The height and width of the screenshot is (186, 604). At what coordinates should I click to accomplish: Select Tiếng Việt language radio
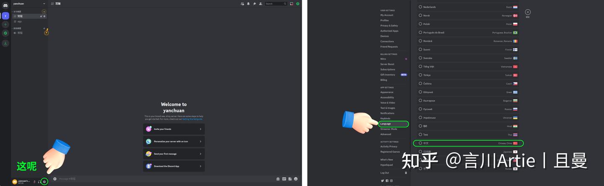420,66
